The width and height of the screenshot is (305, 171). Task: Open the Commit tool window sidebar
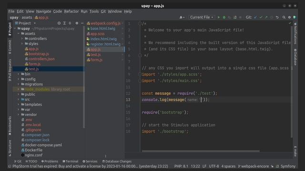click(10, 47)
